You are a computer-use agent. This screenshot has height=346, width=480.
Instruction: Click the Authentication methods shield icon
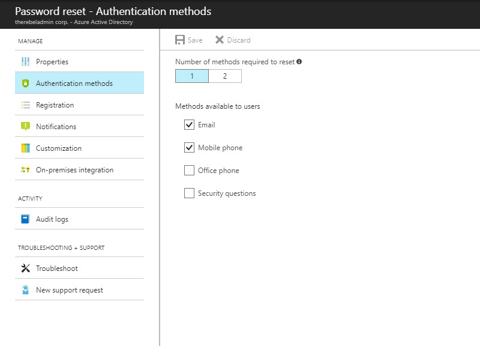coord(25,83)
